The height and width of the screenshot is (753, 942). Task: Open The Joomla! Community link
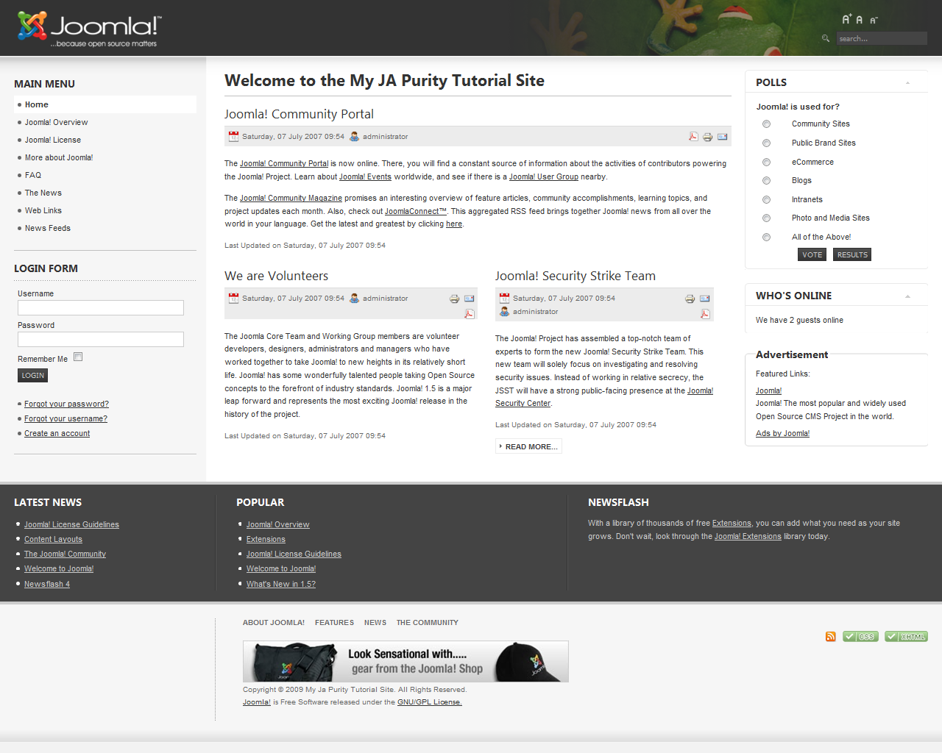pyautogui.click(x=65, y=554)
